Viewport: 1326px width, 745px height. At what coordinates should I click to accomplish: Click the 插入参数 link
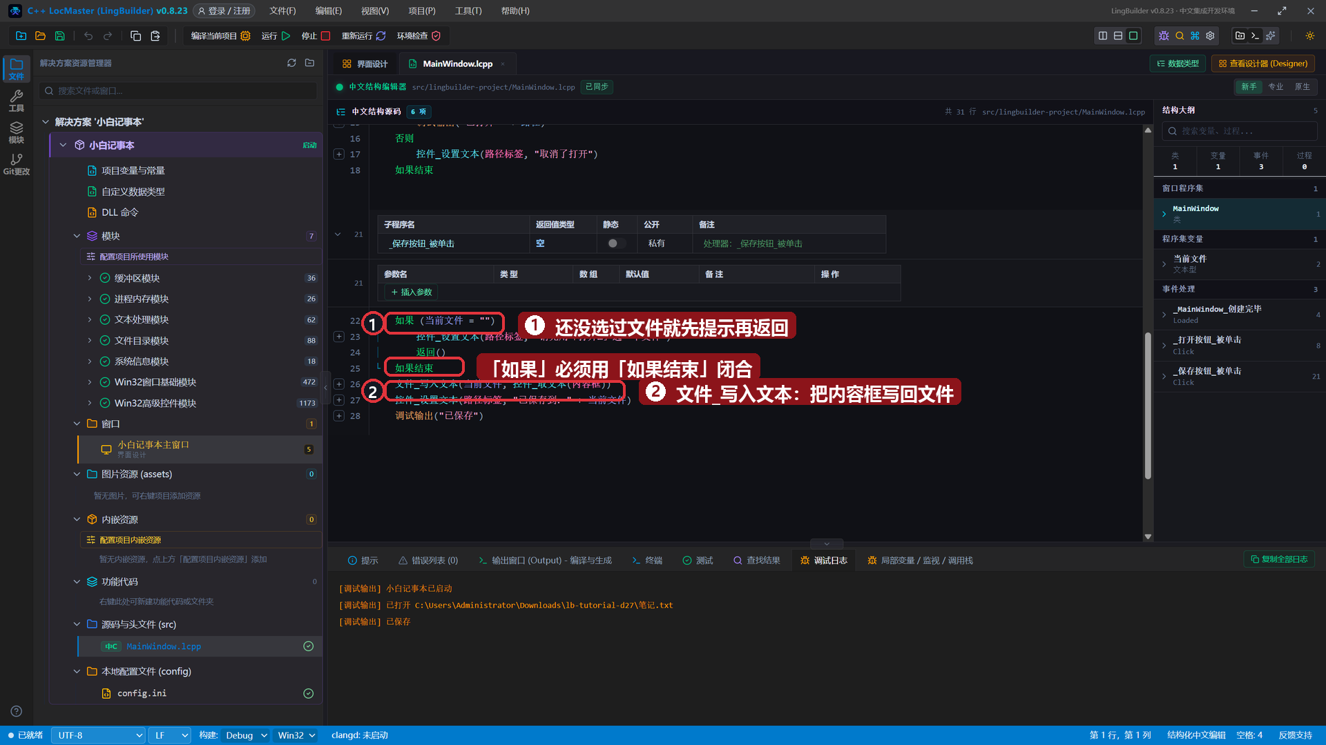click(412, 292)
